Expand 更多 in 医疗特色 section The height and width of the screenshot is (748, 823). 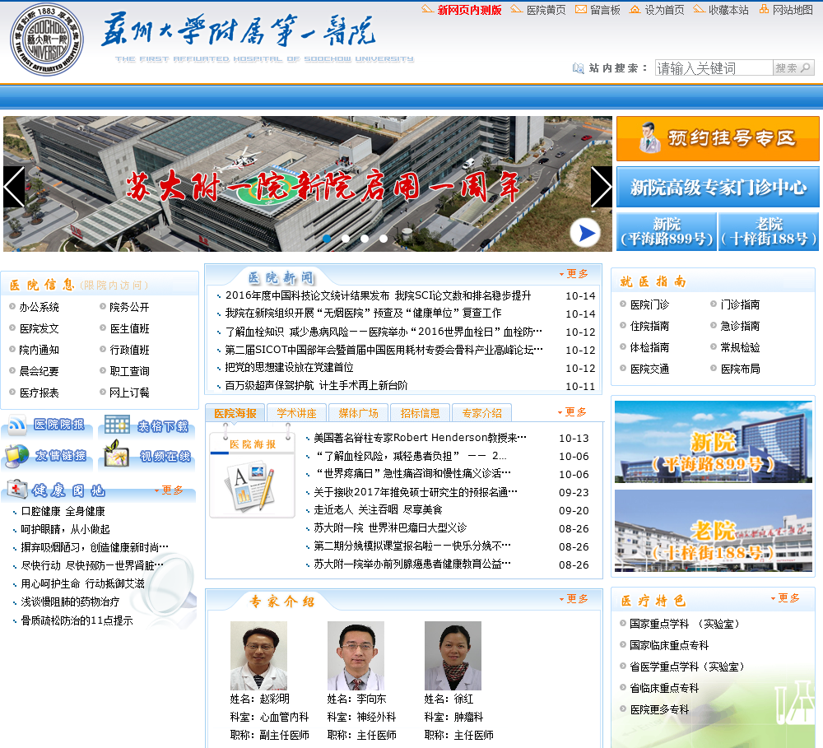(785, 598)
